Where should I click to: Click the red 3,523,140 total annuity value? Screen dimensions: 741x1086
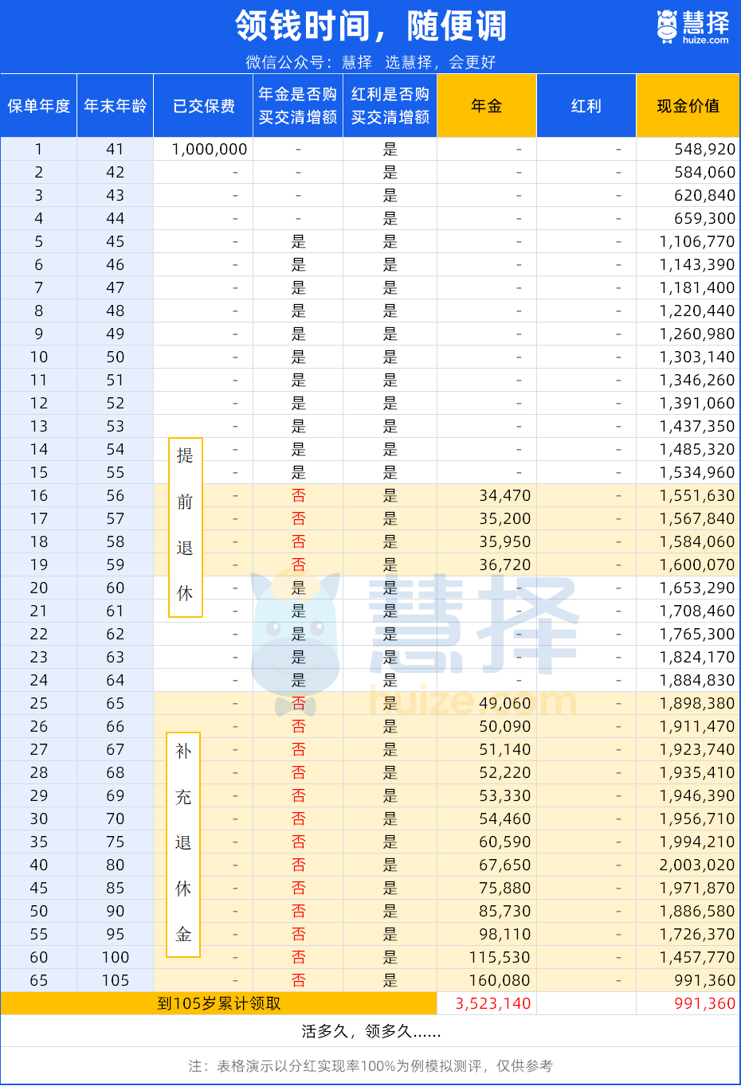coord(492,1003)
